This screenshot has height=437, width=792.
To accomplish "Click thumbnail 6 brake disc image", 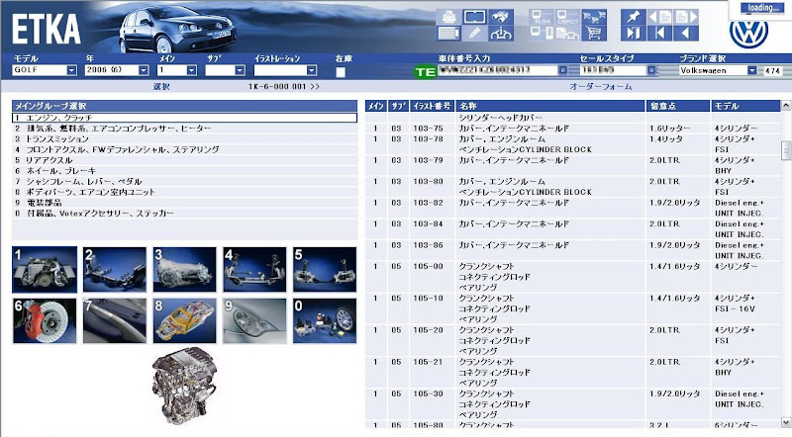I will 45,321.
